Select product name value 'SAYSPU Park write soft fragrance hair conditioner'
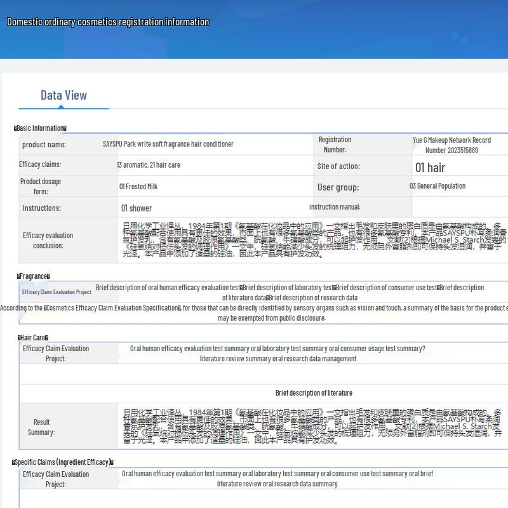 [x=168, y=144]
